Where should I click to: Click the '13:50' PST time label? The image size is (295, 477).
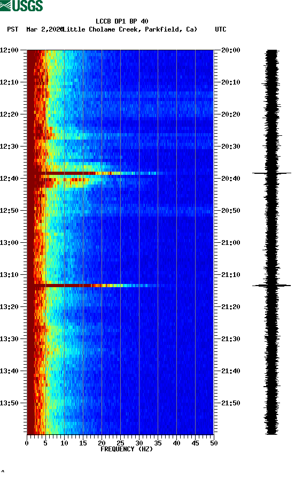(x=9, y=403)
